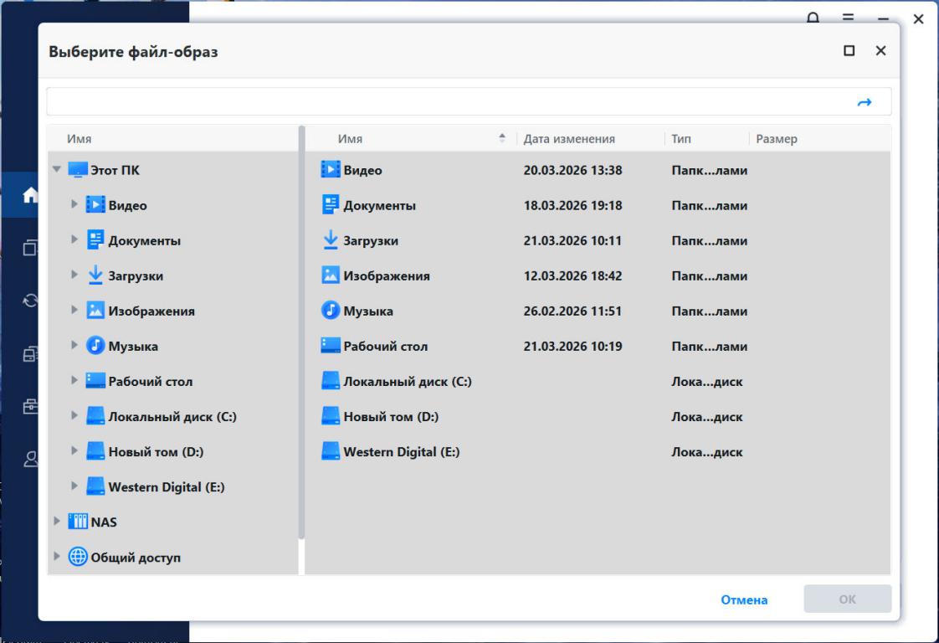Click the Общий доступ globe icon
The height and width of the screenshot is (643, 939).
tap(78, 558)
